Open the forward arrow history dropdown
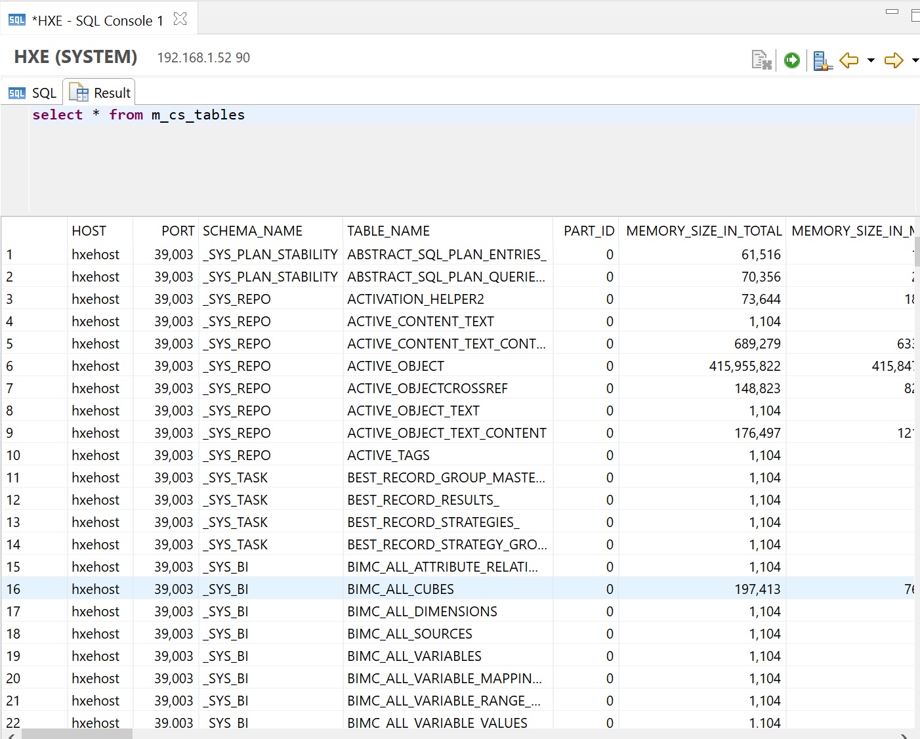The width and height of the screenshot is (920, 739). 915,60
